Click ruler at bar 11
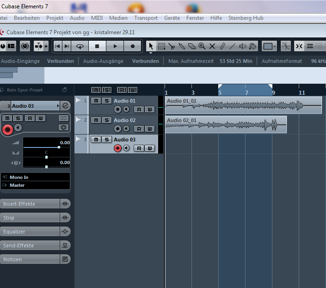Screen dimensions: 326x288 point(301,92)
